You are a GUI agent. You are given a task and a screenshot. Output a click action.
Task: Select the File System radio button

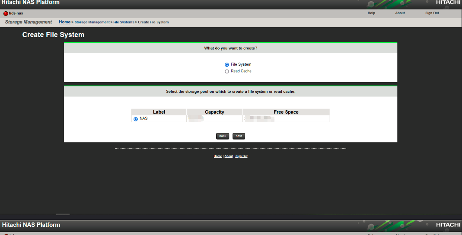tap(226, 64)
